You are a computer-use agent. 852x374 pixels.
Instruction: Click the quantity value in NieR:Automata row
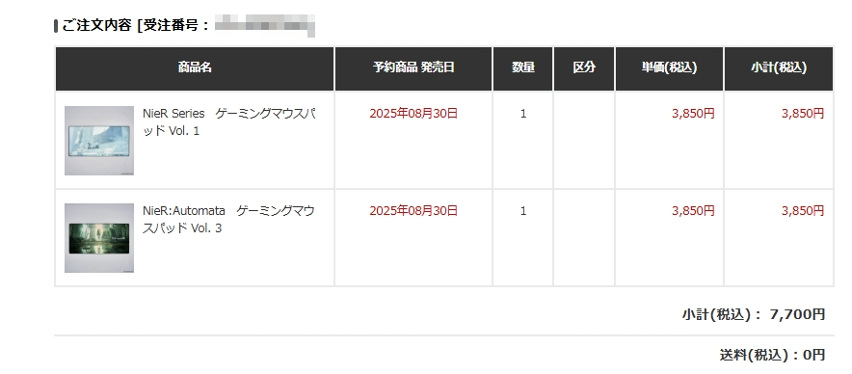point(523,211)
